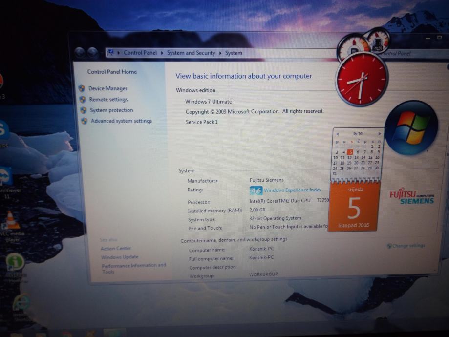This screenshot has width=449, height=337.
Task: Click the 32-bit Operating System value
Action: coord(275,218)
